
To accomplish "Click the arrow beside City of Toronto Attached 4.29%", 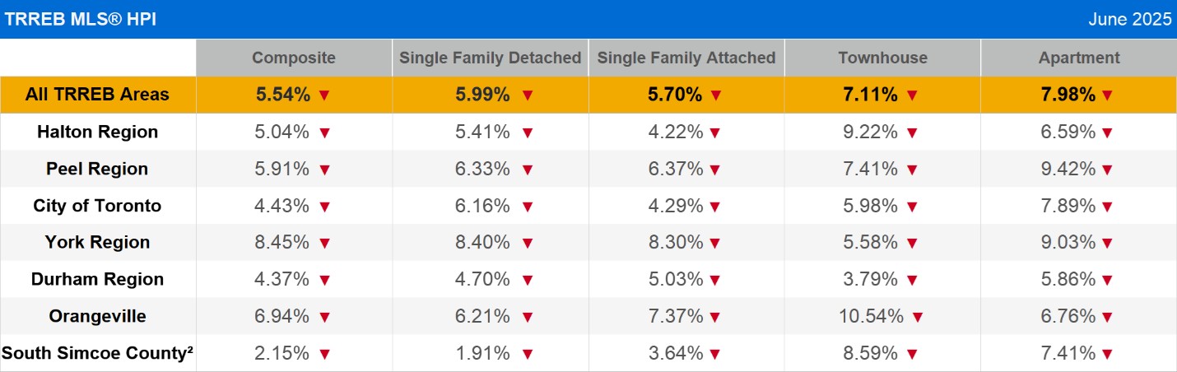I will click(715, 207).
